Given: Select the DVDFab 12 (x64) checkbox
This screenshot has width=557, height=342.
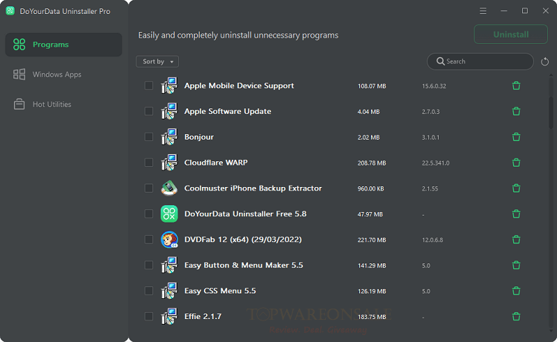Looking at the screenshot, I should [149, 240].
